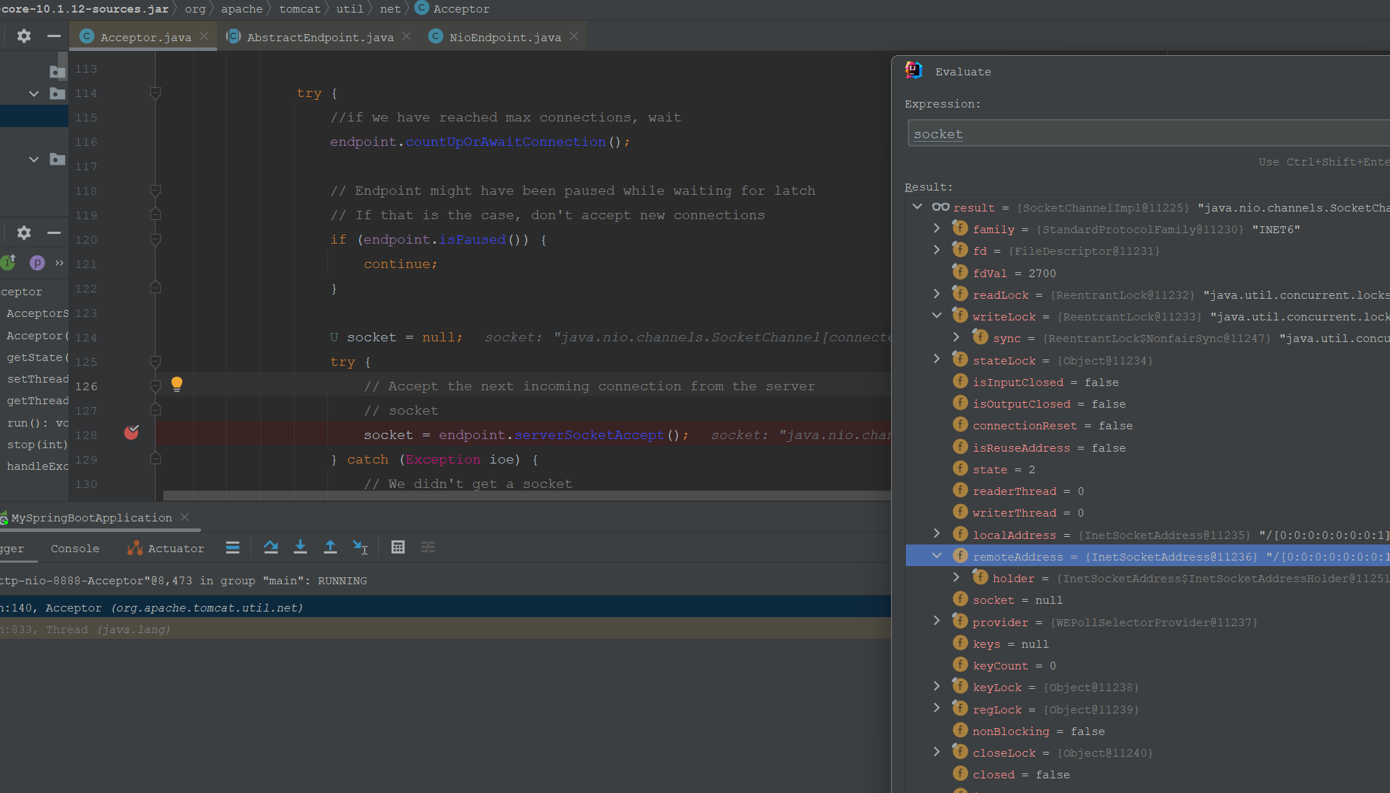The width and height of the screenshot is (1390, 793).
Task: Click the Show Execution Point icon
Action: coord(232,547)
